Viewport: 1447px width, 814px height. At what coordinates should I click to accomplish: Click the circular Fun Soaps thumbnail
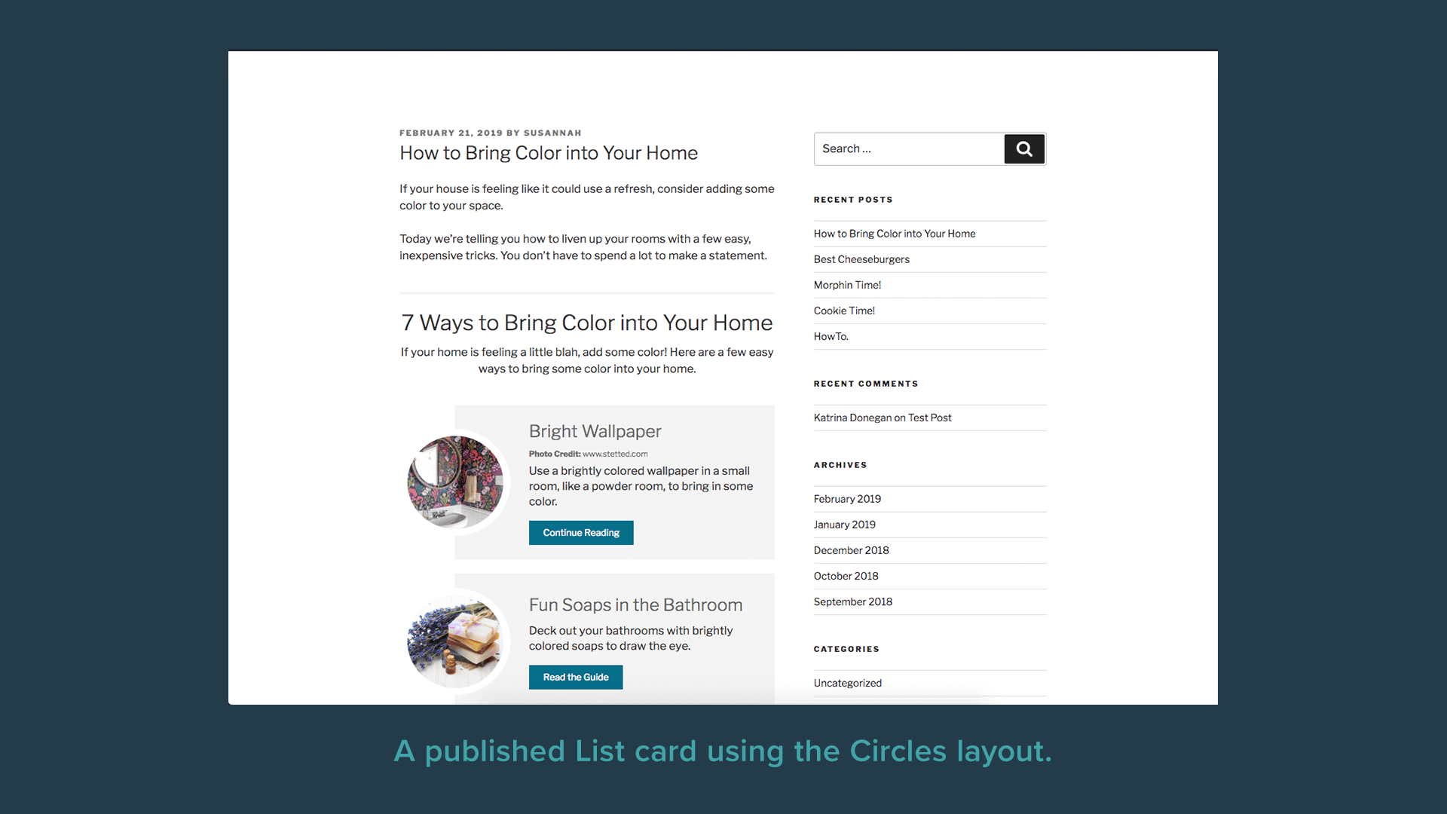454,641
